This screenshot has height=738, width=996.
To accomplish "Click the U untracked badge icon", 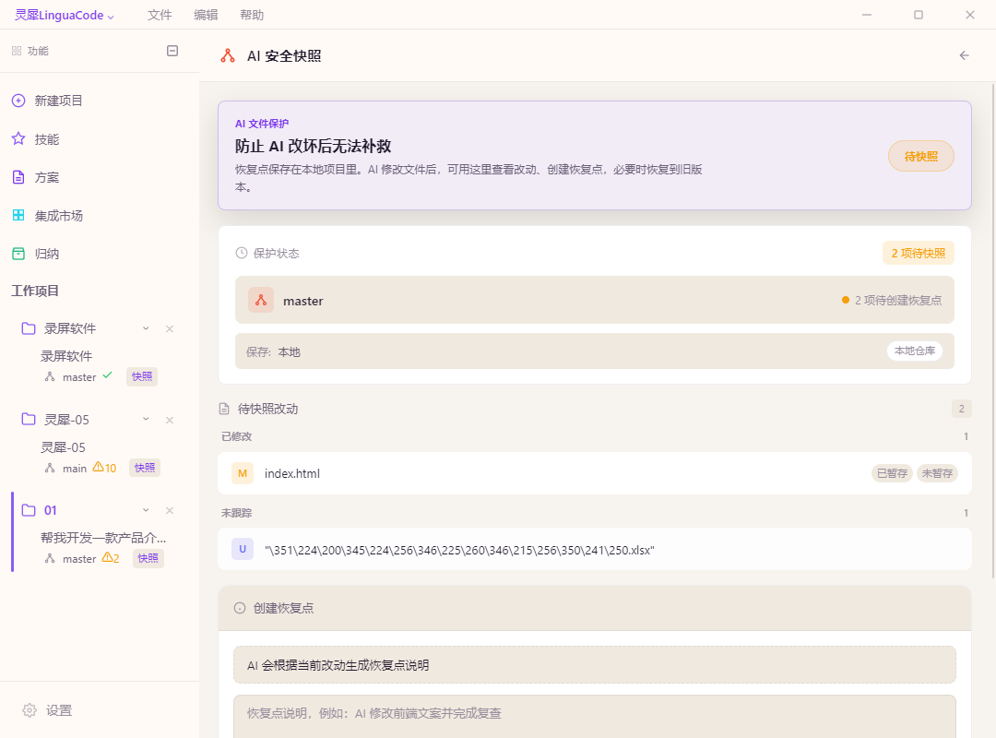I will point(243,549).
